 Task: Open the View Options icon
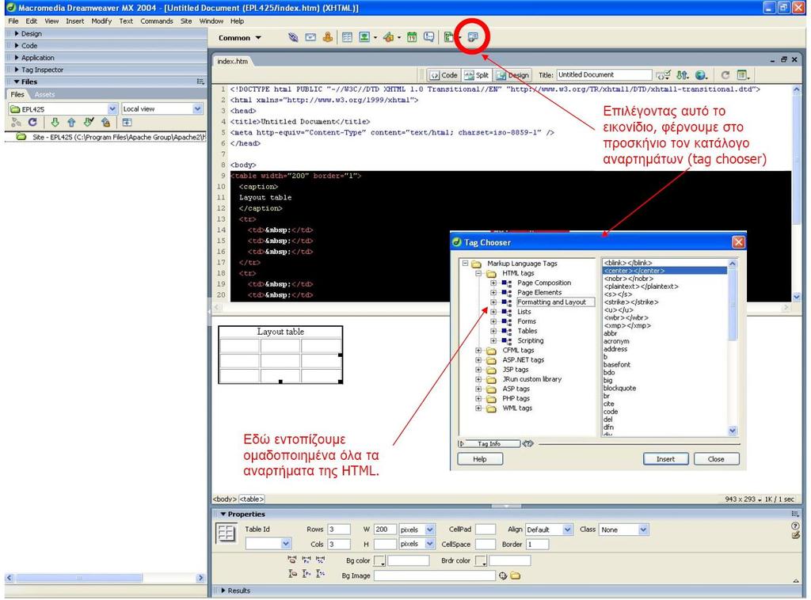(x=743, y=75)
